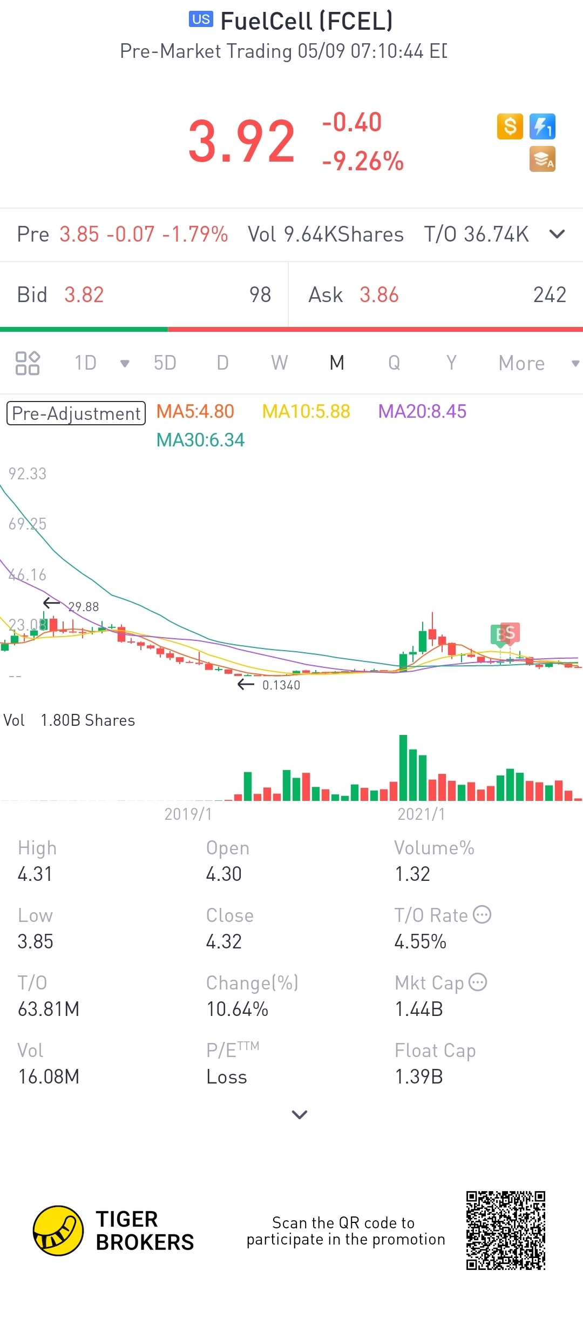Tap the 2019/1 date axis label

[188, 814]
